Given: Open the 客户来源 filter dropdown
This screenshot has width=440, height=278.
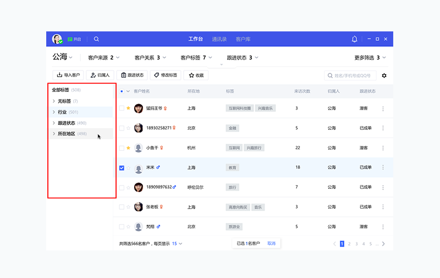Looking at the screenshot, I should 103,58.
